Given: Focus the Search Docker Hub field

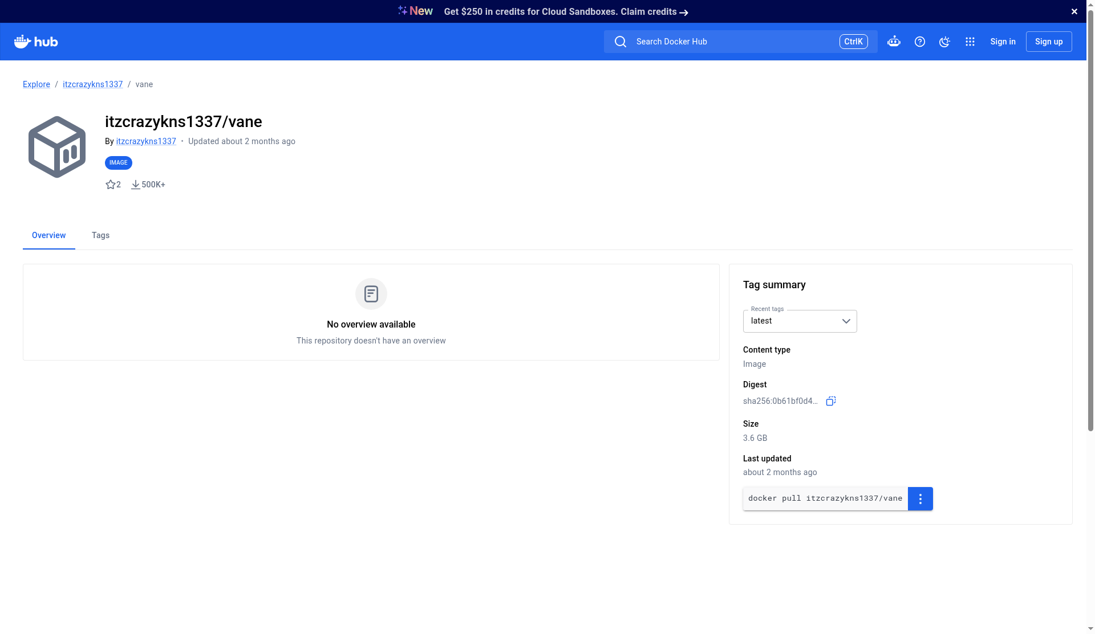Looking at the screenshot, I should (x=741, y=42).
